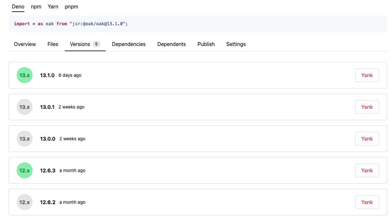
Task: Open the Versions tab
Action: (x=85, y=44)
